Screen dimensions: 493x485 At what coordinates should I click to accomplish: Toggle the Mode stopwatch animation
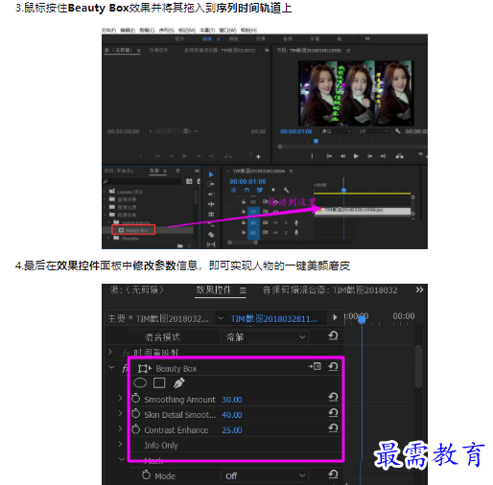(x=146, y=474)
